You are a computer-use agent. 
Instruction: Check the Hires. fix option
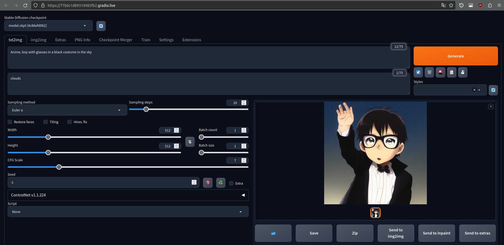tap(70, 122)
